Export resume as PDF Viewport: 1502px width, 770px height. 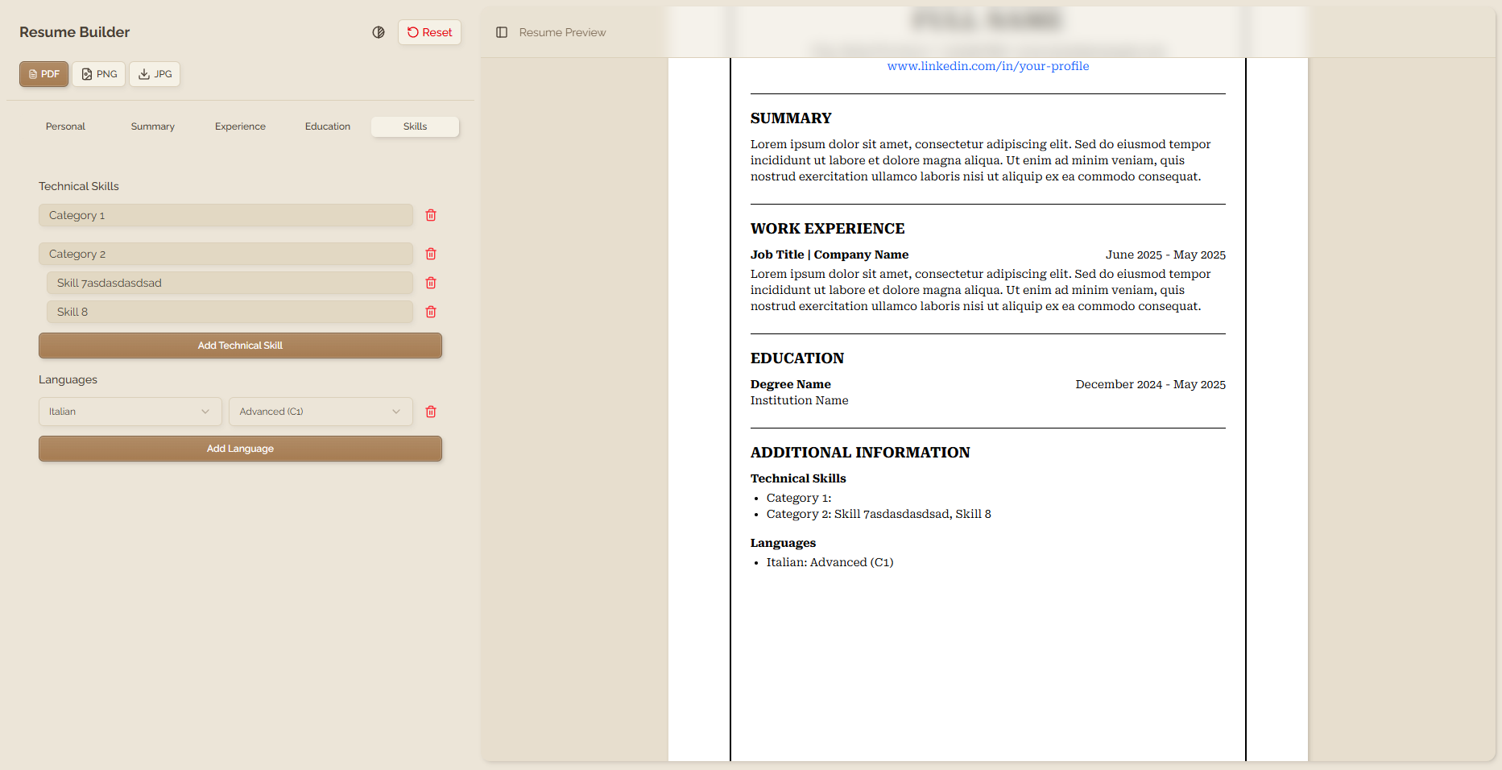(43, 74)
